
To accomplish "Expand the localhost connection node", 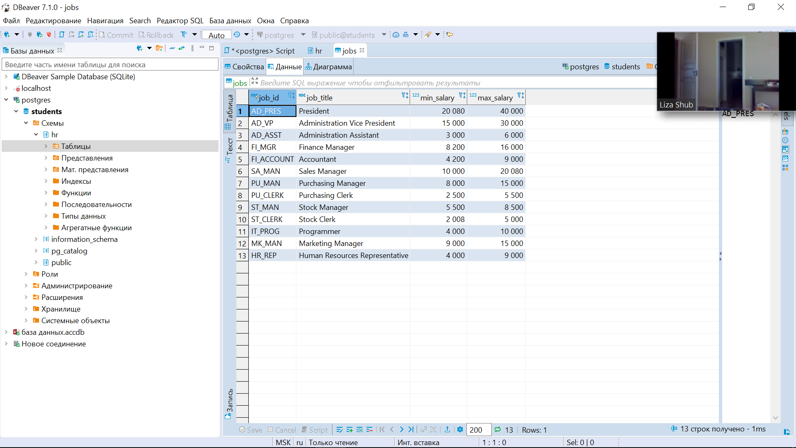I will click(x=6, y=88).
